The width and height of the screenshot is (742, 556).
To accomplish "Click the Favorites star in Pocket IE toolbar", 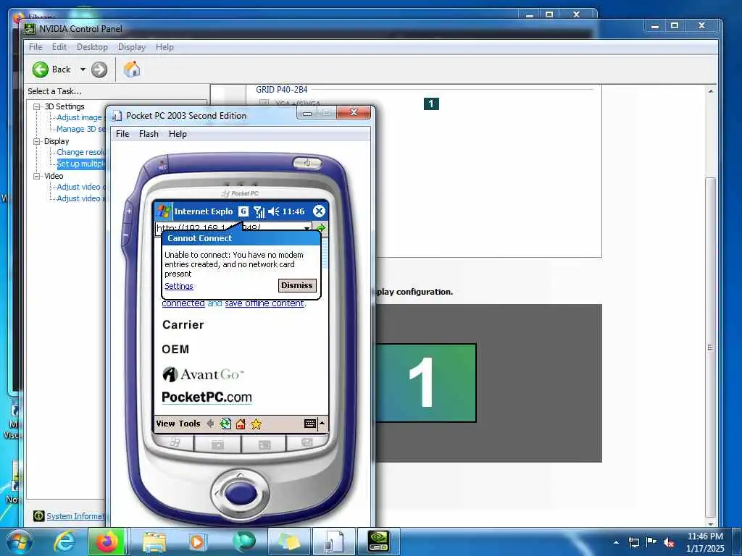I will coord(257,424).
